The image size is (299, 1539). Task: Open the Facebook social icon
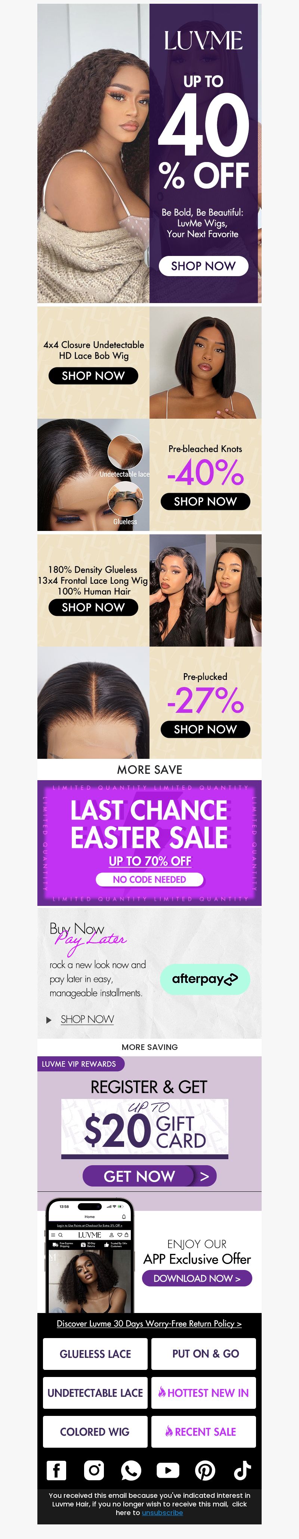point(56,1470)
